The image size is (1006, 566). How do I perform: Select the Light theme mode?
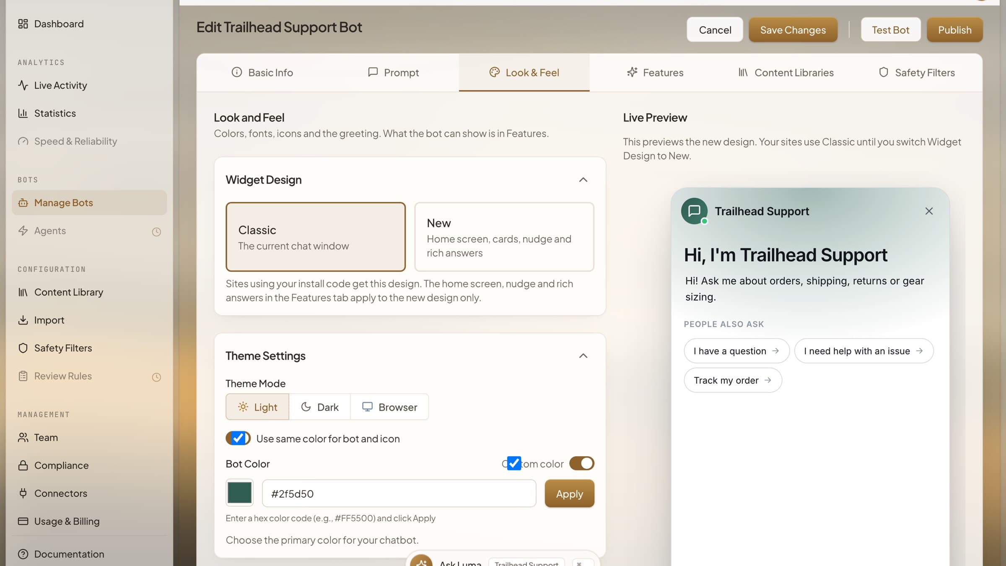point(257,407)
